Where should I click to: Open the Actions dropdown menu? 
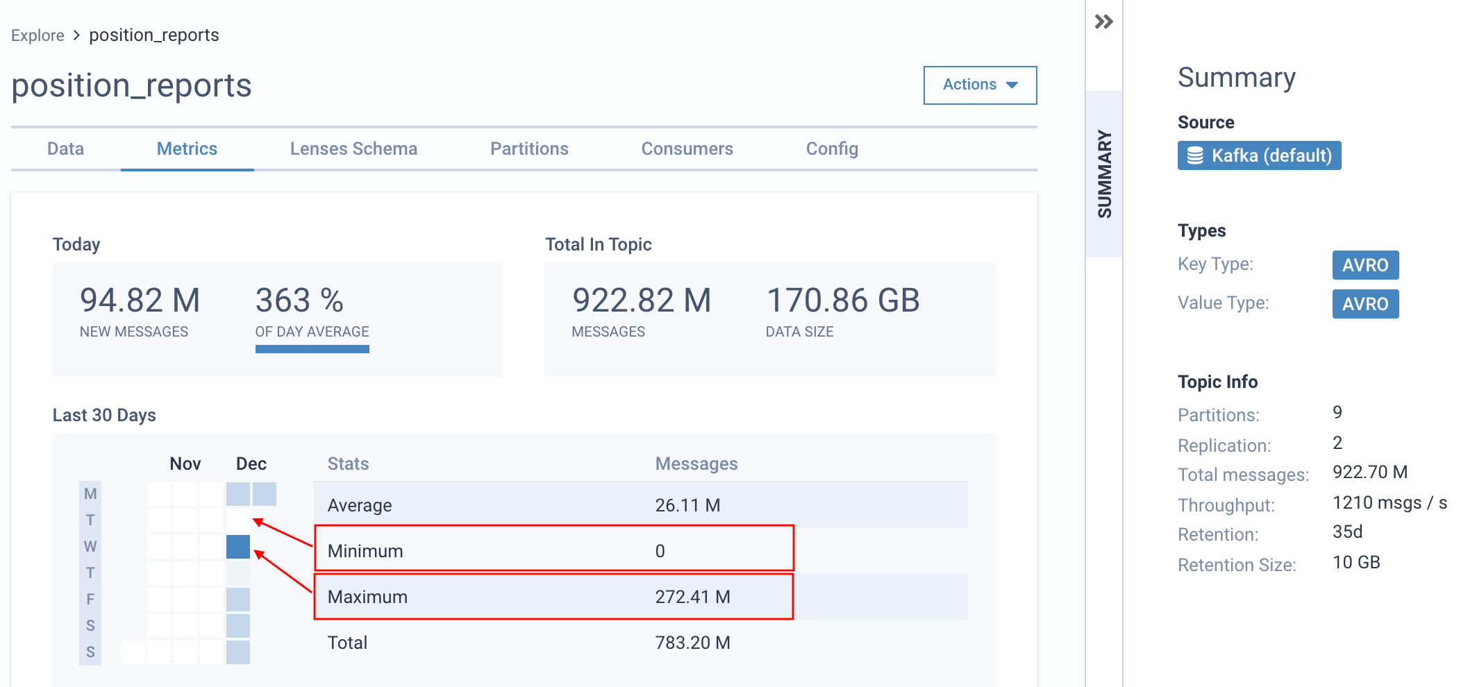[979, 85]
